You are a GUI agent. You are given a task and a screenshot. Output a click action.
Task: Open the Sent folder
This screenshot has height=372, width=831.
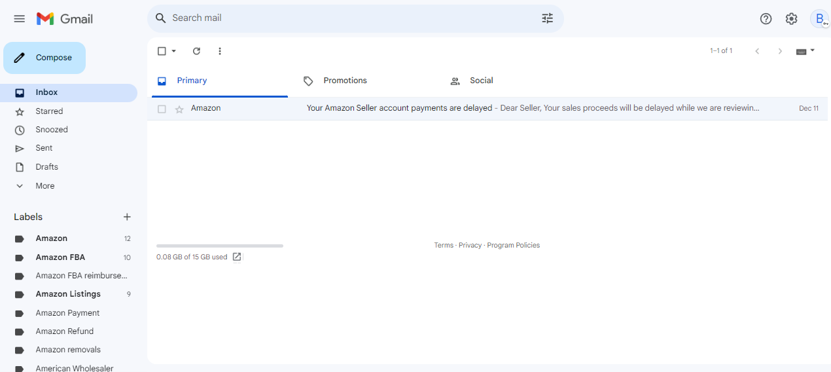coord(69,148)
